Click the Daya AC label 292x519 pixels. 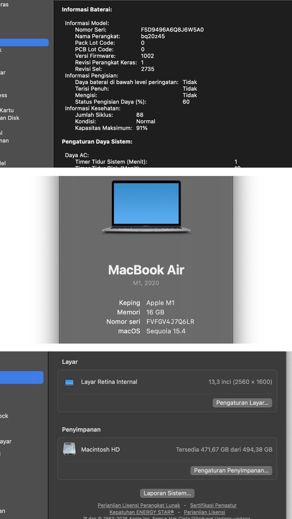[x=77, y=155]
